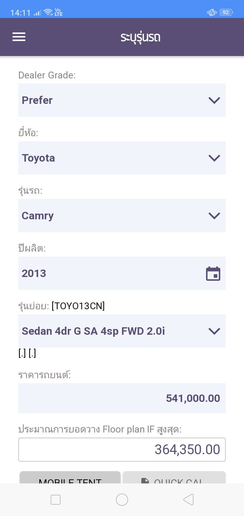Tap the Wi-Fi status icon
Image resolution: width=244 pixels, height=516 pixels.
click(48, 13)
